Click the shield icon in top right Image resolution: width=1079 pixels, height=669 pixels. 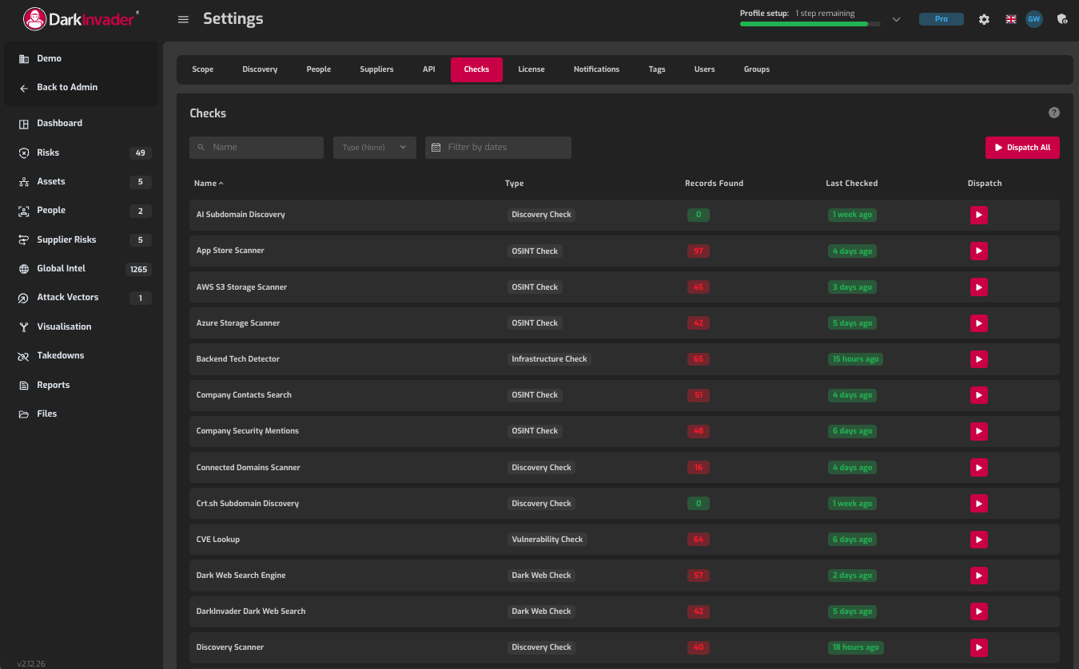[x=1061, y=19]
